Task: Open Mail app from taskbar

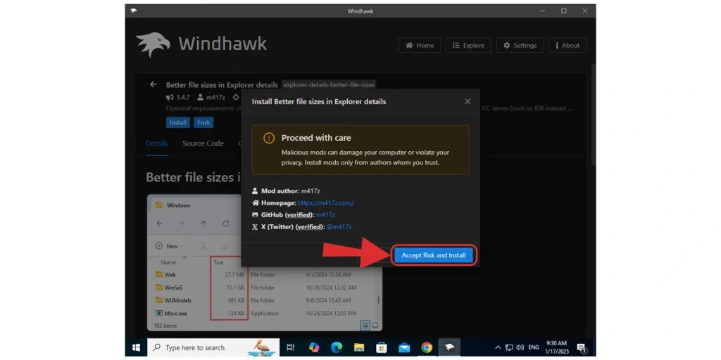Action: pos(404,347)
